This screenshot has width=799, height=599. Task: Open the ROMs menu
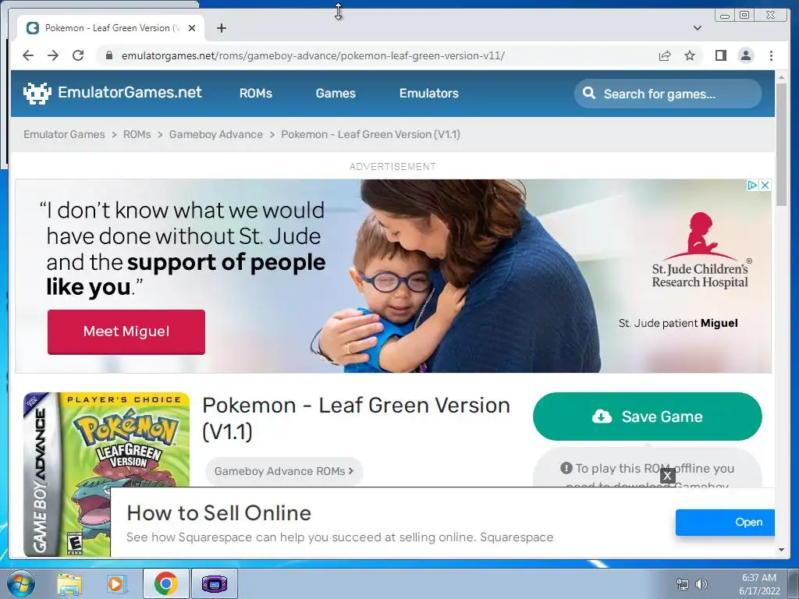click(x=256, y=94)
